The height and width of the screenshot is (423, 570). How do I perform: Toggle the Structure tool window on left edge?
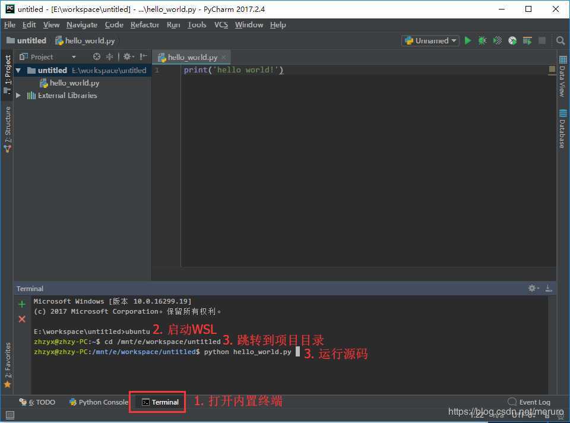click(8, 128)
